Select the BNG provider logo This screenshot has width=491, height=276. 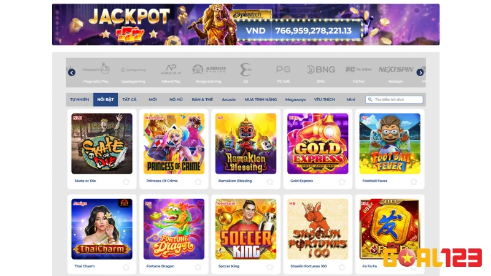(320, 72)
